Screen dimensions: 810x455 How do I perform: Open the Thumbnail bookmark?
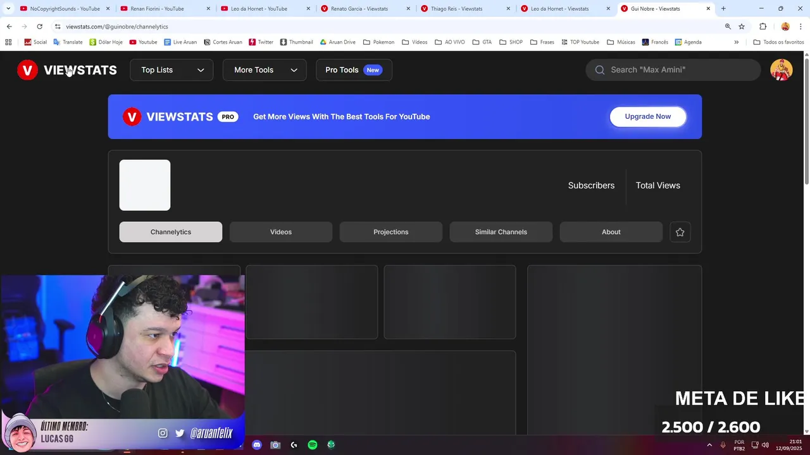point(296,42)
